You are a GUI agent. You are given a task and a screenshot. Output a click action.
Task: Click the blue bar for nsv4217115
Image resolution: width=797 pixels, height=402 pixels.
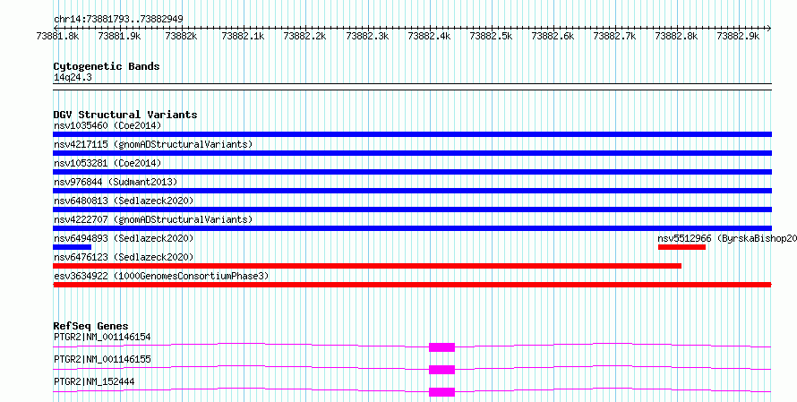(x=412, y=153)
